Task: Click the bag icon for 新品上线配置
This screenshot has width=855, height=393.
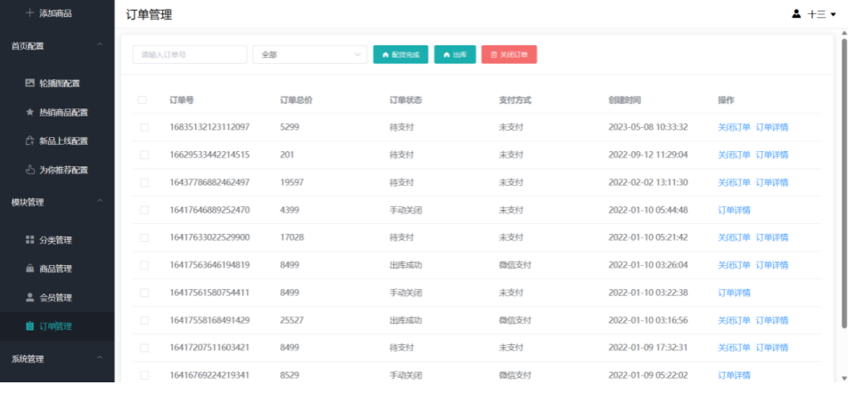Action: click(29, 141)
